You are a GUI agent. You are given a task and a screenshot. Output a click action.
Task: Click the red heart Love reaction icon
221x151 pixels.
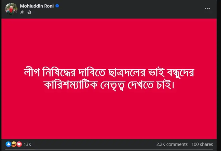(x=19, y=144)
